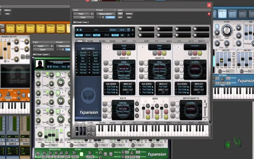Image resolution: width=254 pixels, height=159 pixels.
Task: Click the first macro knob in Fusor header
Action: click(x=140, y=29)
